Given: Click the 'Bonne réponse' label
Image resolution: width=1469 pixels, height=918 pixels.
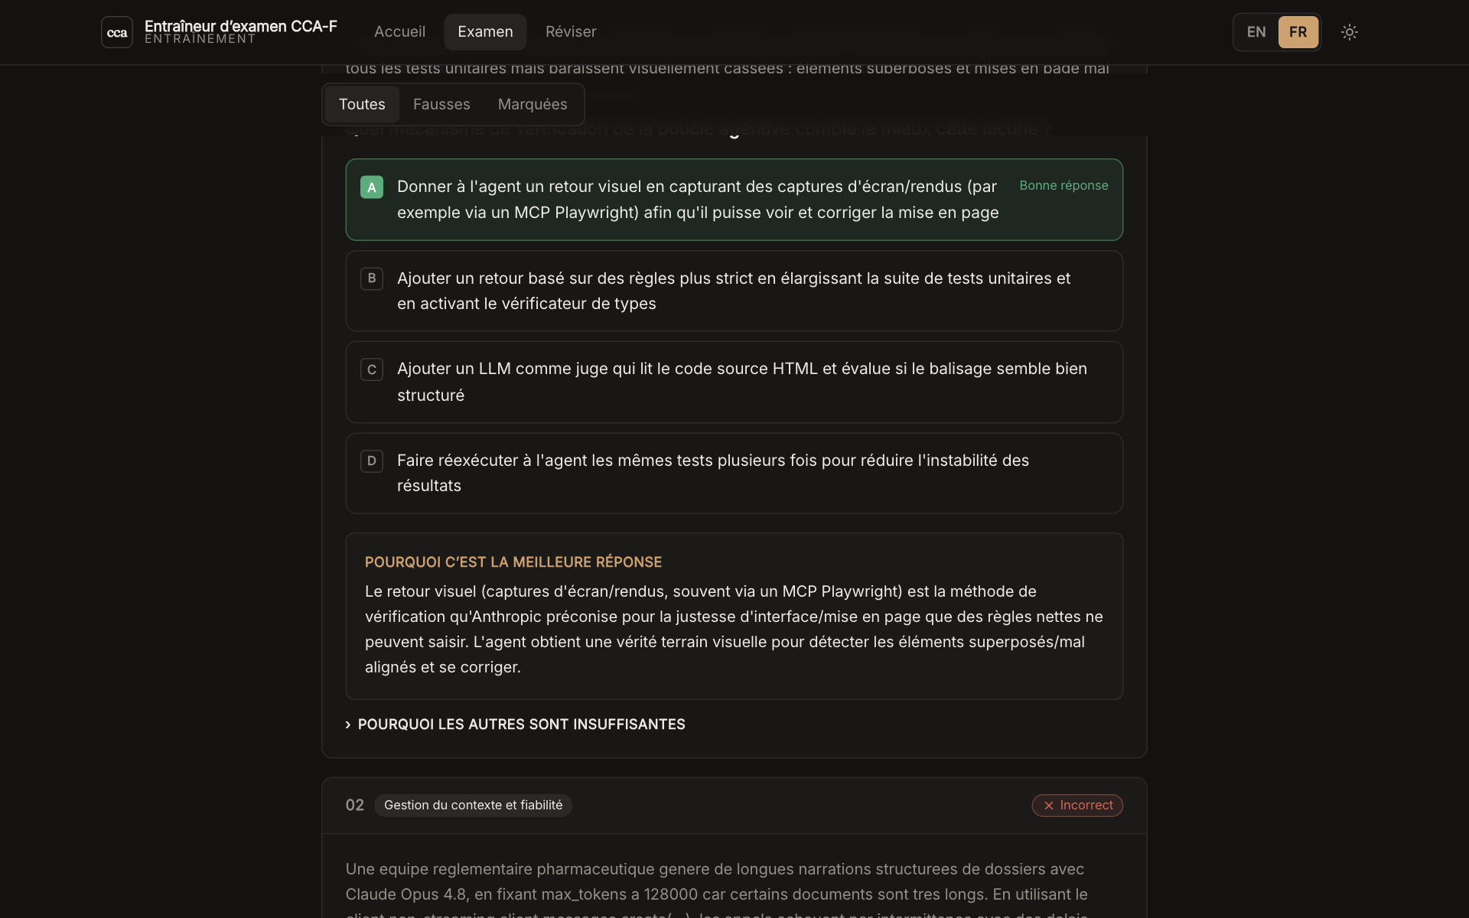Looking at the screenshot, I should (1063, 186).
